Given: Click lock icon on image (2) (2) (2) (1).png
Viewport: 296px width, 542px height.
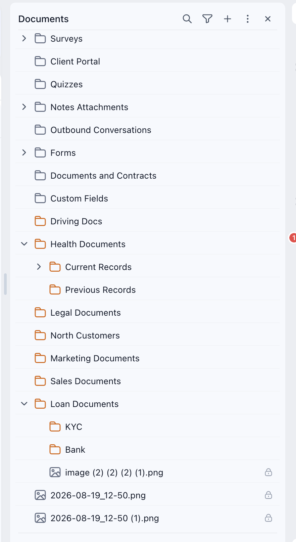Looking at the screenshot, I should click(268, 472).
